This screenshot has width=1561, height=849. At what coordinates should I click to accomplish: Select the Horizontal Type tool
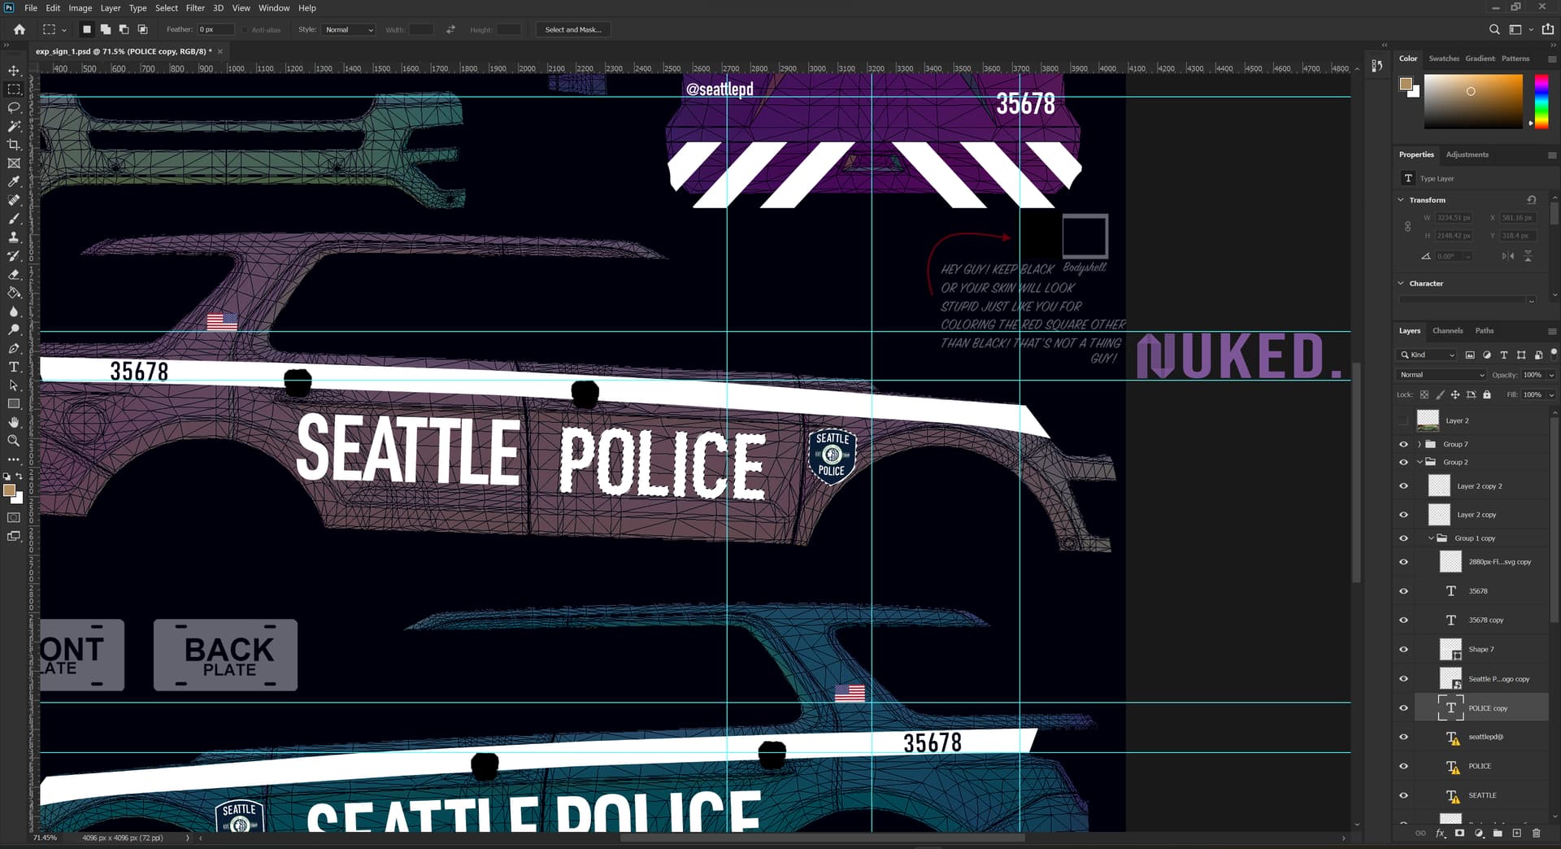click(x=14, y=367)
